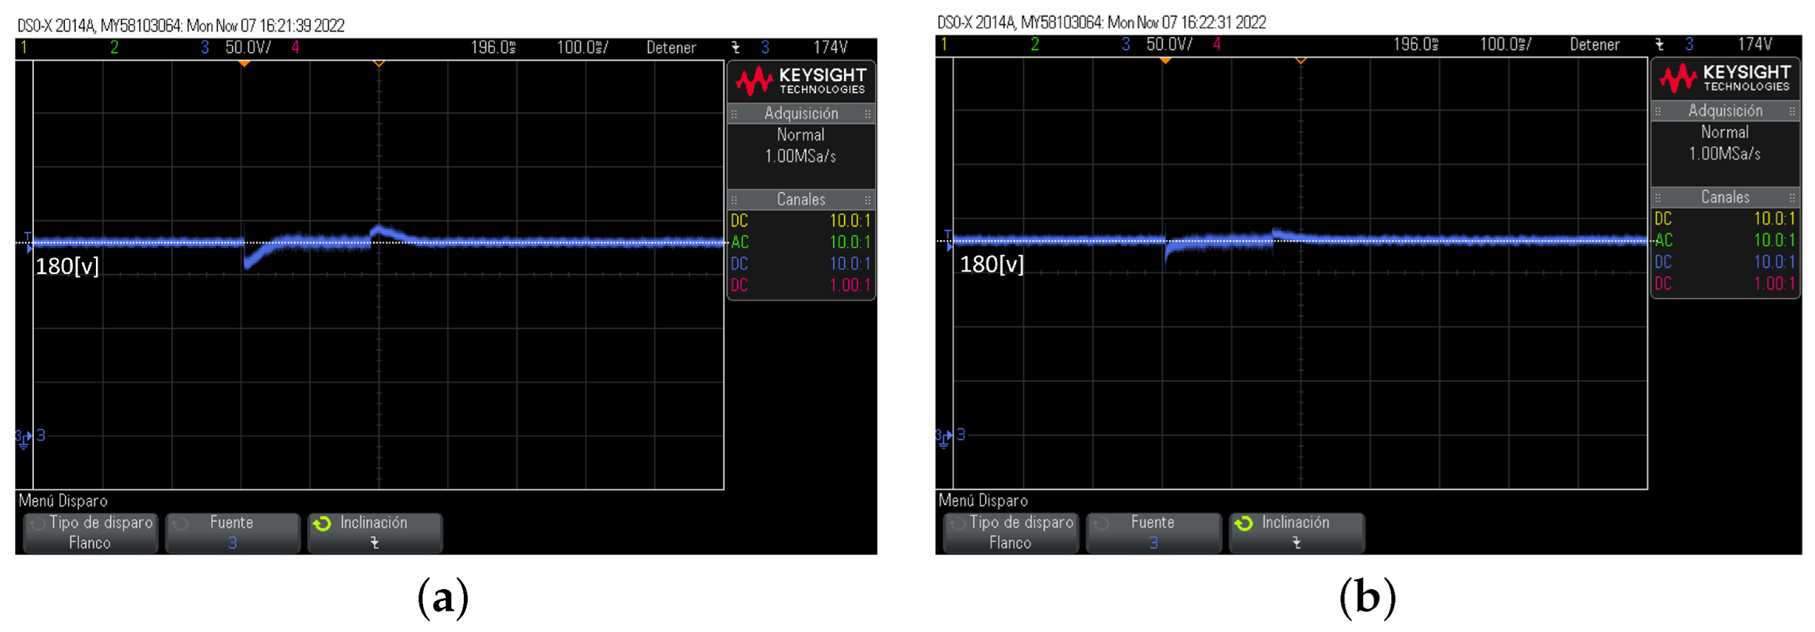
Task: Click hollow orange center marker atop scope (b)
Action: pyautogui.click(x=1301, y=61)
